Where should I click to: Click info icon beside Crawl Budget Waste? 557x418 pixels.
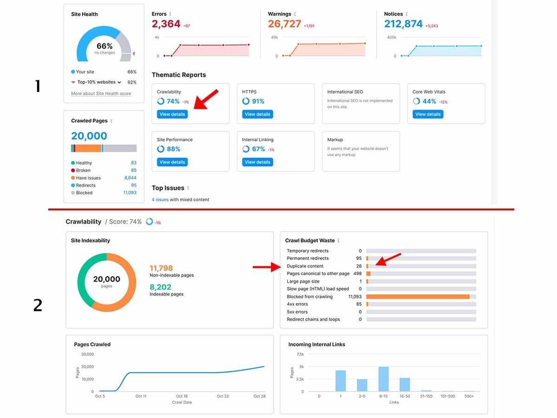coord(338,241)
